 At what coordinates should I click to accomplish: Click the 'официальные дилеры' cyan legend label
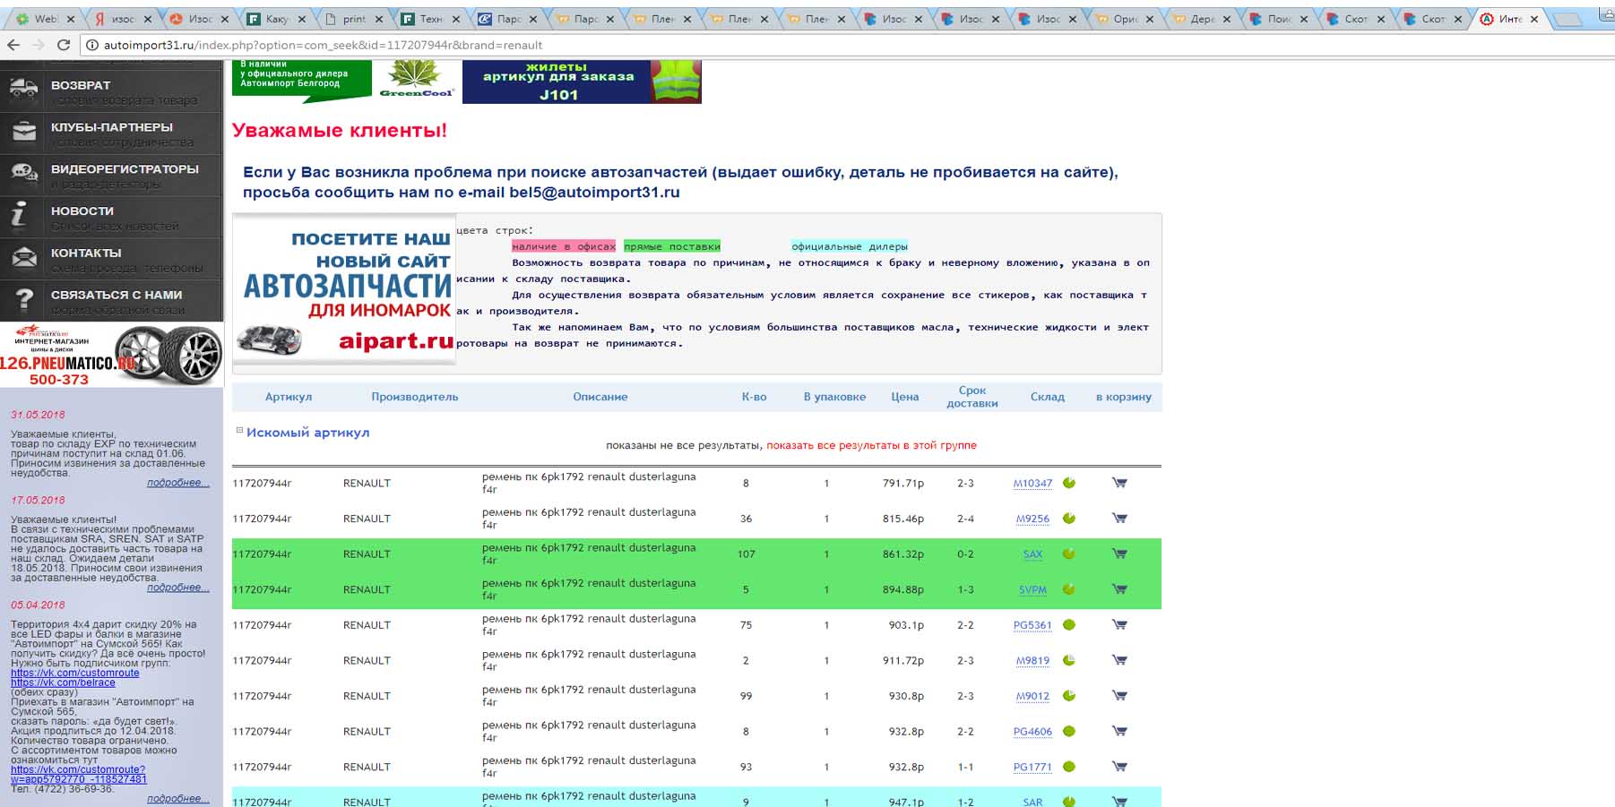[x=850, y=246]
